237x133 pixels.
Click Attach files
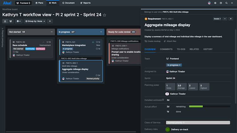(170, 41)
